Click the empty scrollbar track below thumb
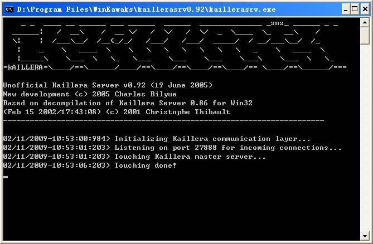 click(x=365, y=139)
